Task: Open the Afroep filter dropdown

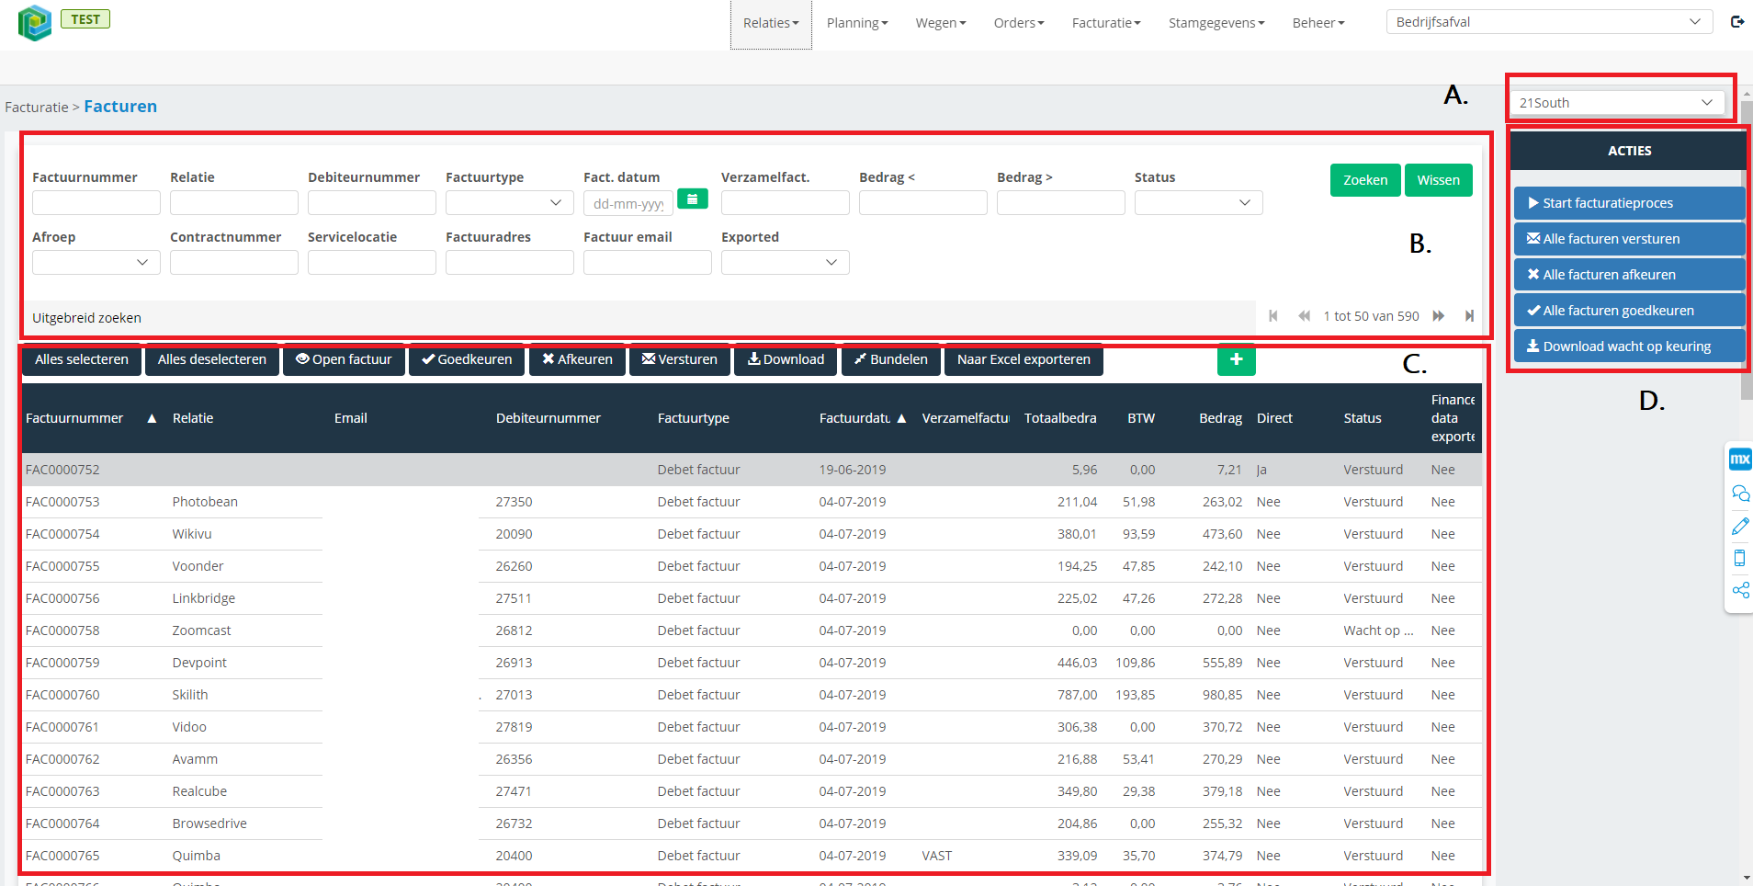Action: (x=96, y=262)
